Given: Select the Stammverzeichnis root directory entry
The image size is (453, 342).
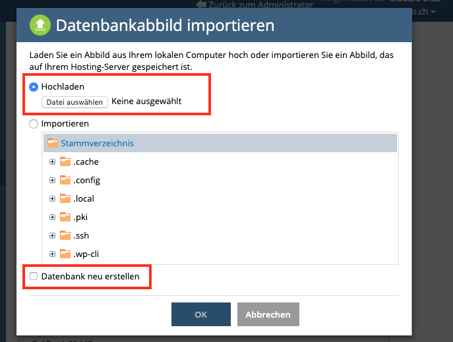Looking at the screenshot, I should coord(98,142).
